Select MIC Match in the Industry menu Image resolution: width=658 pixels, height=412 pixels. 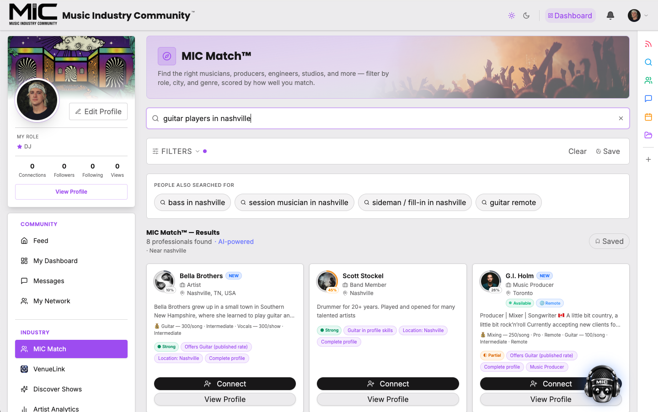pyautogui.click(x=71, y=349)
